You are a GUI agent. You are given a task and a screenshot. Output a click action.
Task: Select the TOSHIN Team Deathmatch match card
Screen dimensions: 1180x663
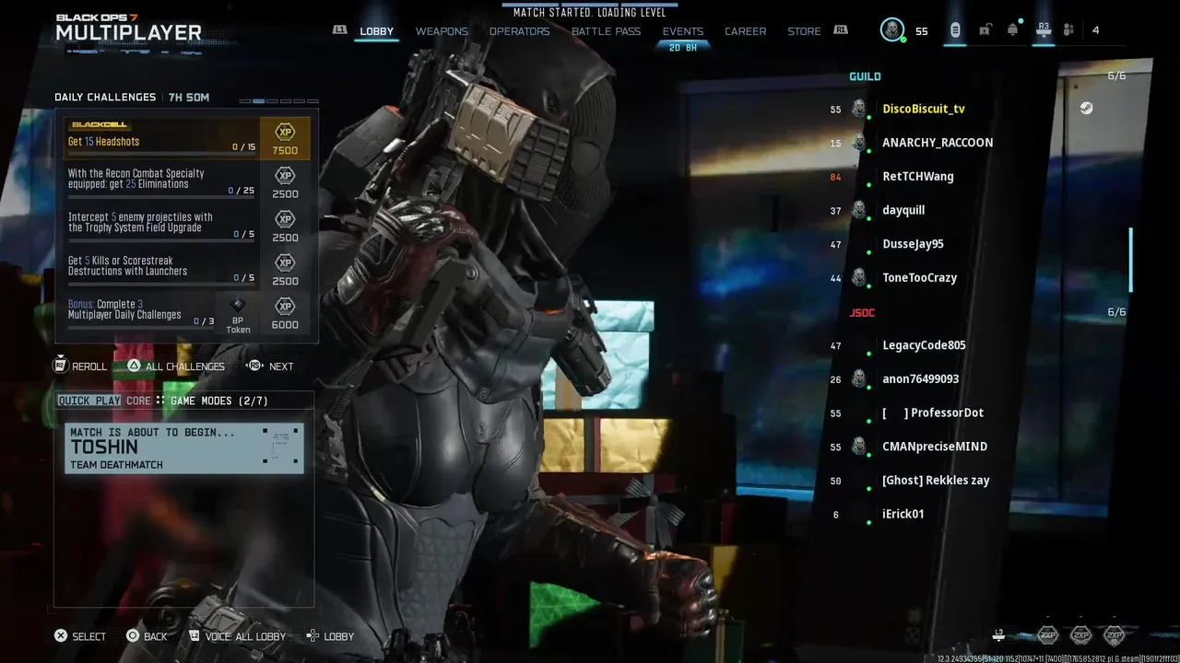184,448
